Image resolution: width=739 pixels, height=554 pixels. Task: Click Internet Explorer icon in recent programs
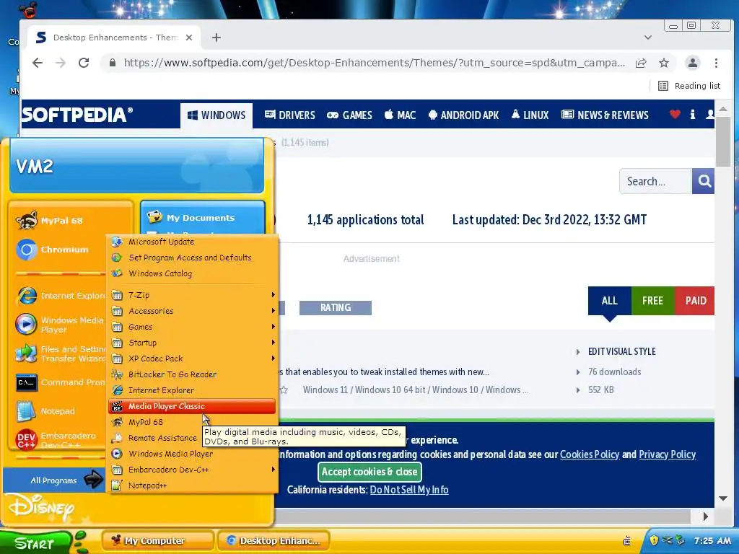click(x=27, y=296)
